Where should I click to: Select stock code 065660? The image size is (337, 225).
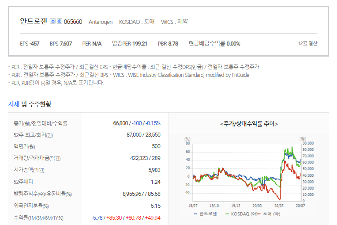click(x=73, y=22)
